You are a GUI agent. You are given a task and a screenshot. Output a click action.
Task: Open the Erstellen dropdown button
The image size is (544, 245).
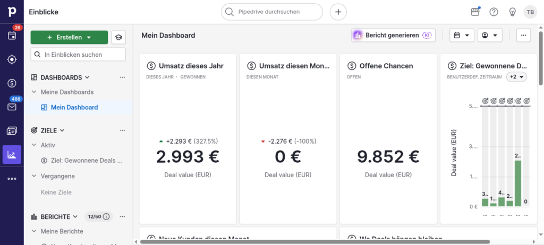(x=69, y=37)
